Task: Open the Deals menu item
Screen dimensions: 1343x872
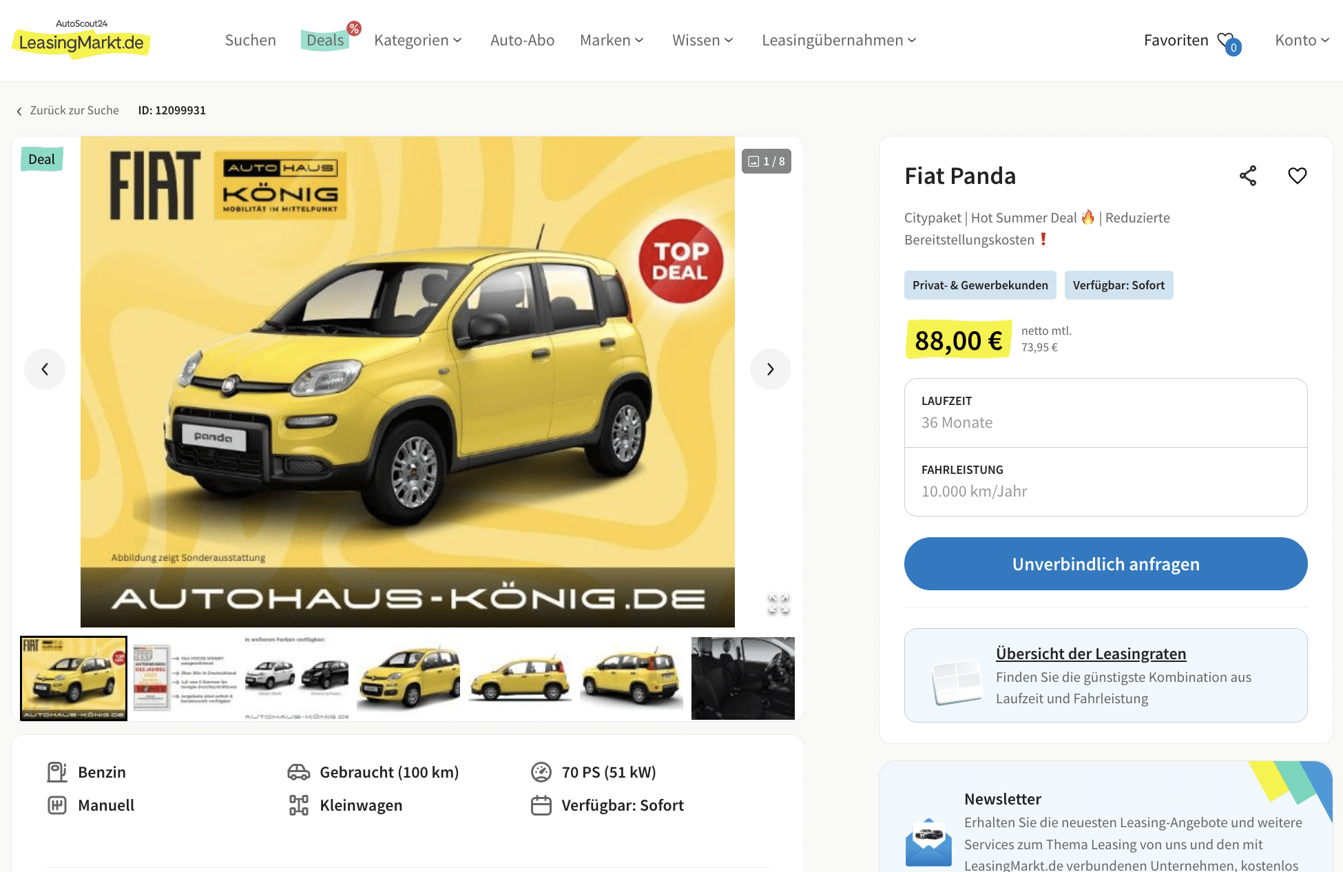Action: coord(325,40)
